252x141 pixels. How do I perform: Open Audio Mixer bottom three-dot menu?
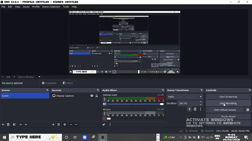110,124
